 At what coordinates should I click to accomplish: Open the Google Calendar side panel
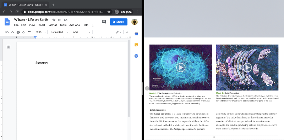tap(136, 34)
